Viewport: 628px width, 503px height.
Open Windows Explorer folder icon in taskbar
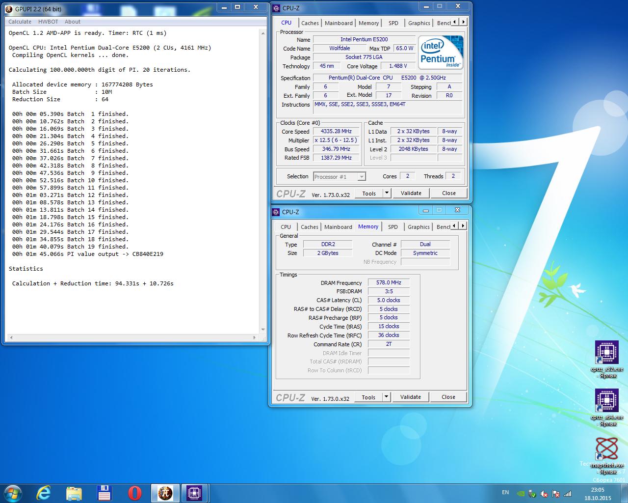click(x=74, y=493)
